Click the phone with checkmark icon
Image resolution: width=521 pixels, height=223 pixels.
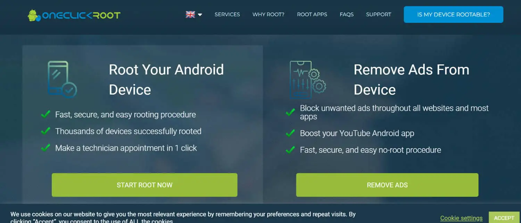coord(62,79)
